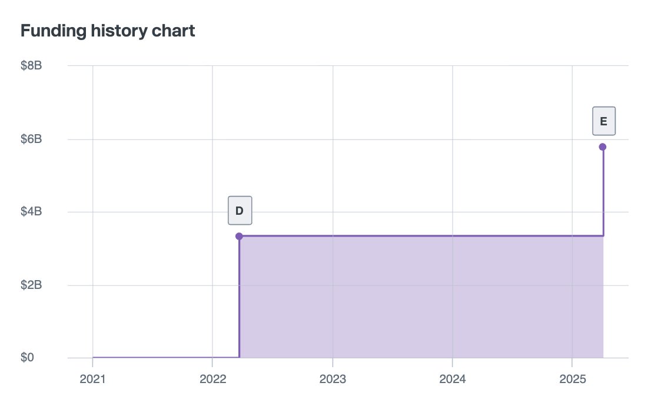Image resolution: width=651 pixels, height=406 pixels.
Task: Click the Series D round label badge
Action: (x=240, y=211)
